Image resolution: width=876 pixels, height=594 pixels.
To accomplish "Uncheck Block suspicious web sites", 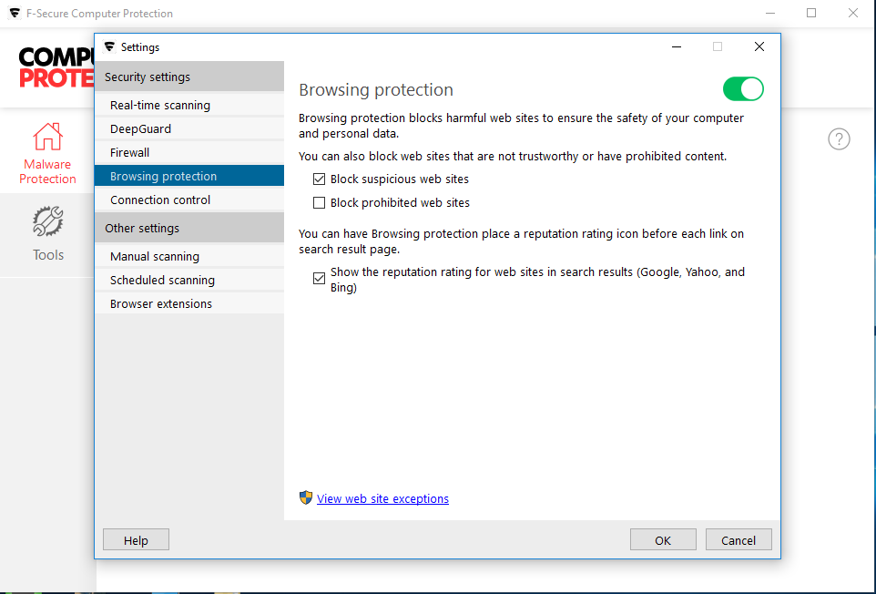I will click(x=319, y=179).
